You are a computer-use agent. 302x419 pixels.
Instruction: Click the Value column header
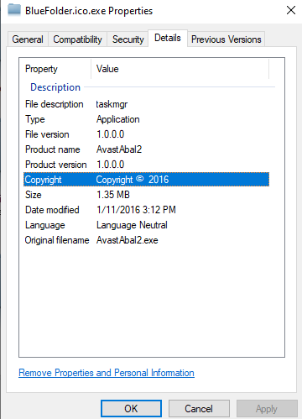pos(107,69)
